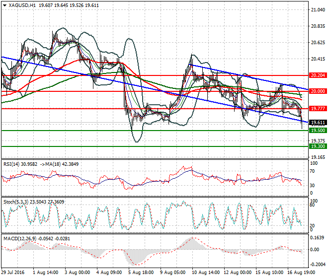This screenshot has width=328, height=278.
Task: Open the chart menu triangle beside XAGUSD,H1
Action: pos(5,5)
